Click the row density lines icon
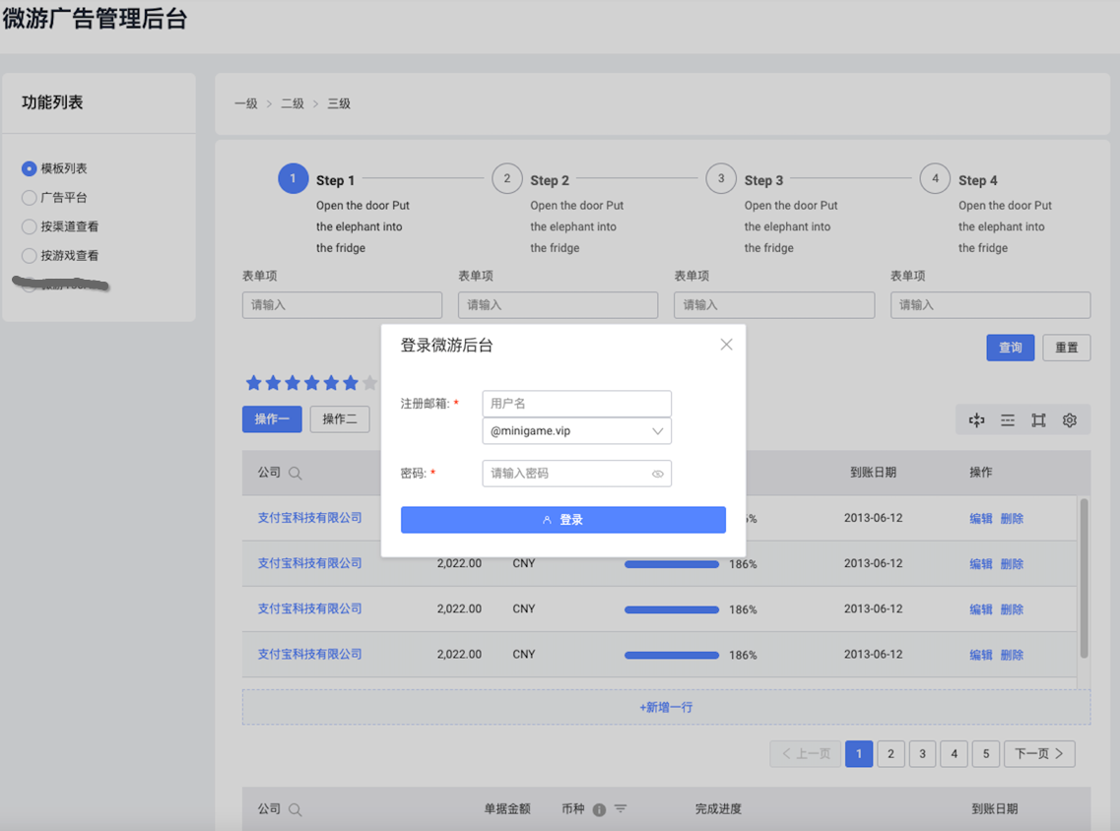Viewport: 1120px width, 831px height. click(x=1007, y=419)
